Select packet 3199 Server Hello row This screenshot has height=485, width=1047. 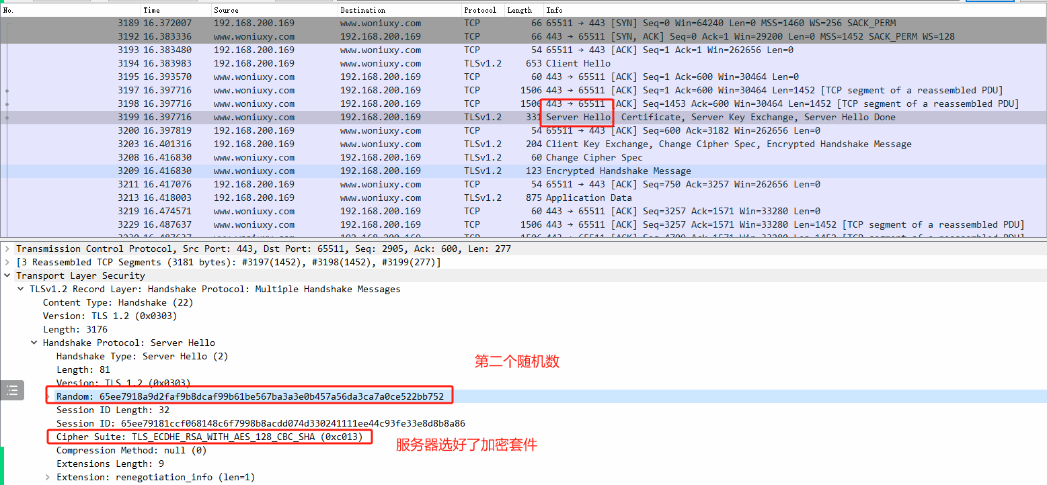523,117
